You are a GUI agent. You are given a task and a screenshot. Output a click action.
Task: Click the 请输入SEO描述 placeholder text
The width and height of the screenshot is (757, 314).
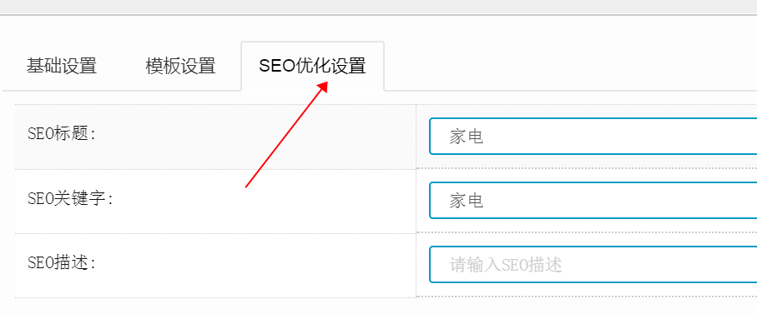click(506, 265)
